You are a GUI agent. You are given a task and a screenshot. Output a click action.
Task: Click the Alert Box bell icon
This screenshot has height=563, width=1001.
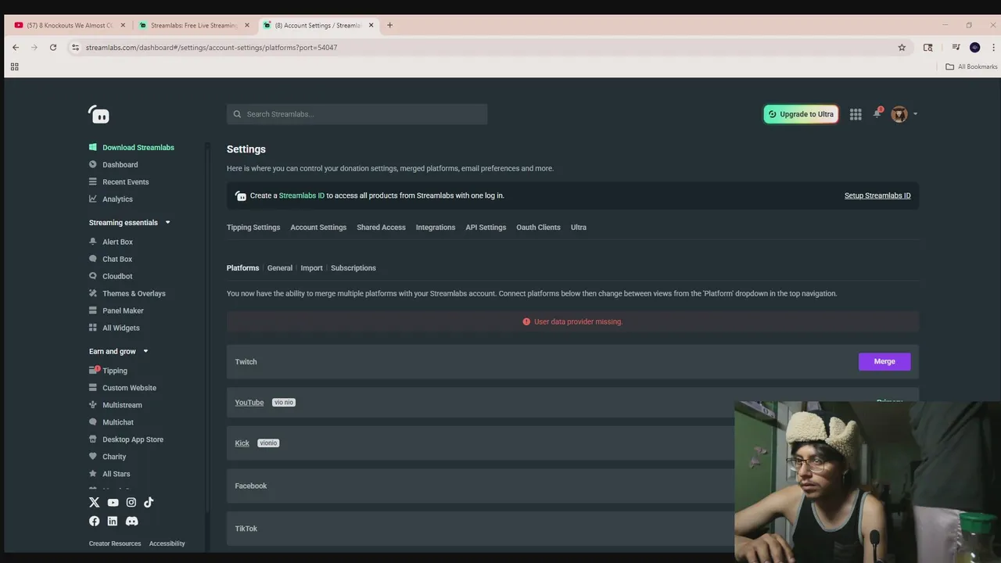[x=93, y=242]
